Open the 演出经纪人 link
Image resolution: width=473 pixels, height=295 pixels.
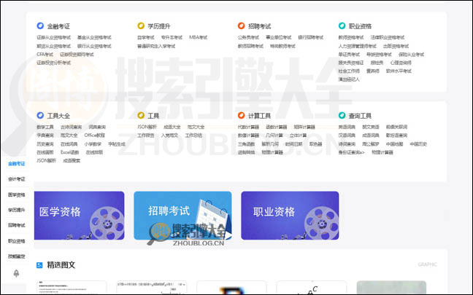point(349,79)
